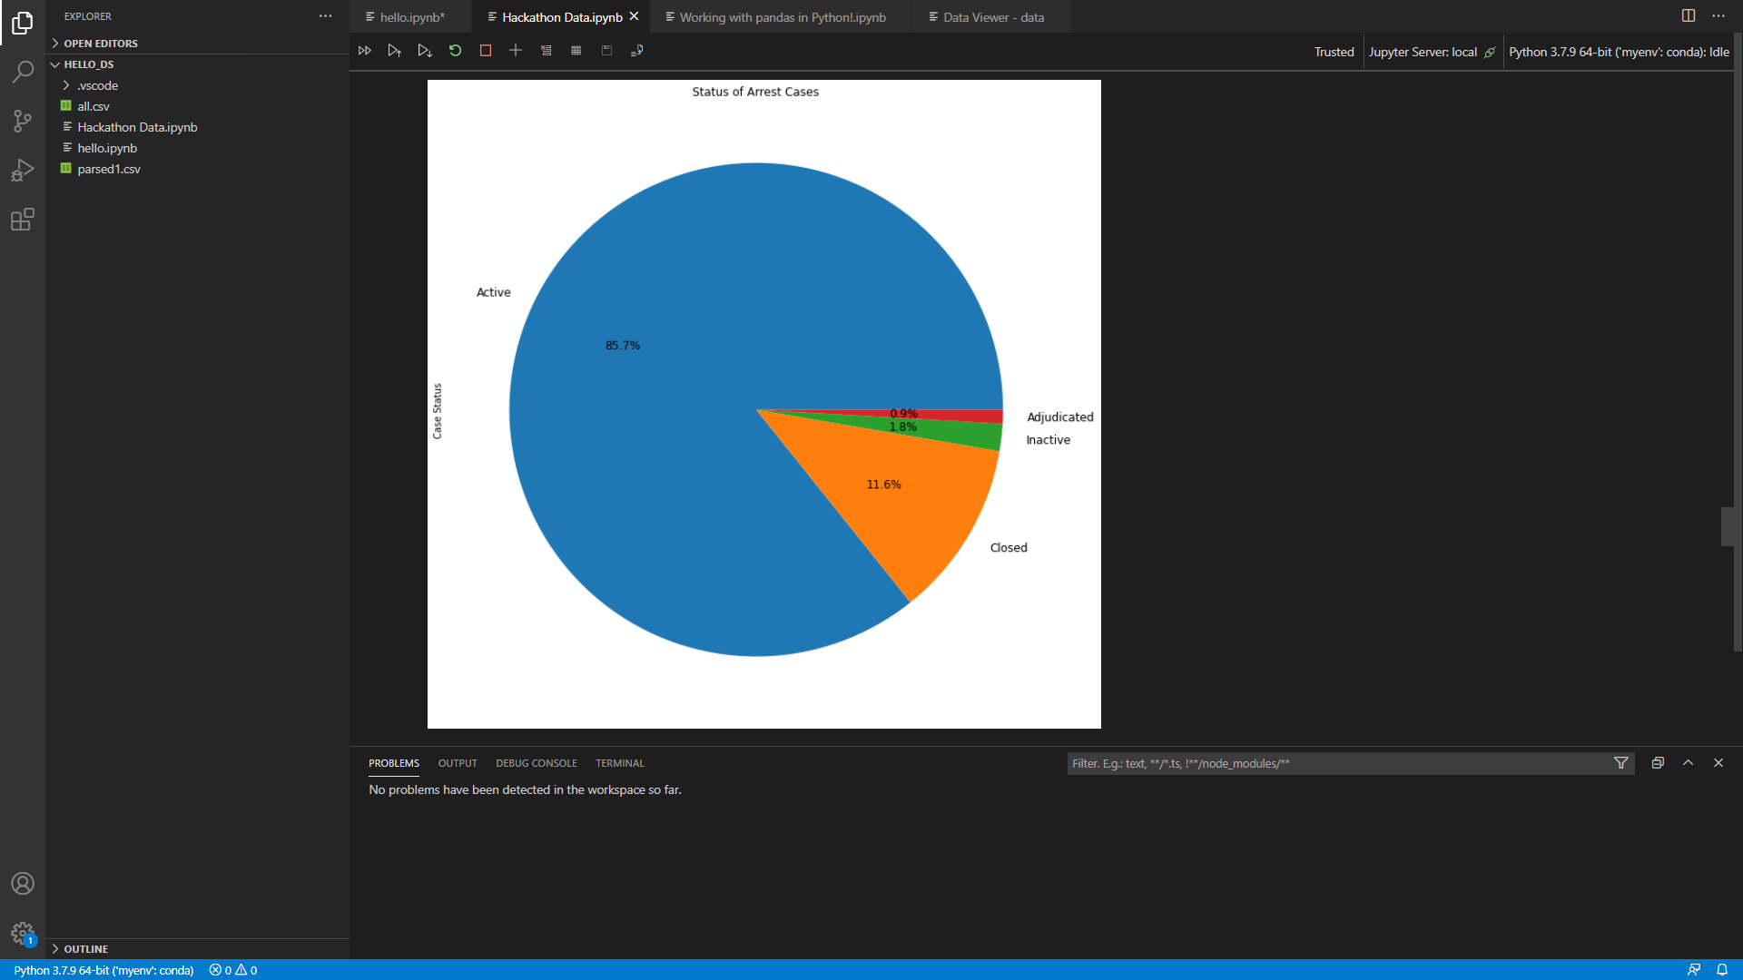Click Run All Cells button
Viewport: 1743px width, 980px height.
tap(364, 51)
